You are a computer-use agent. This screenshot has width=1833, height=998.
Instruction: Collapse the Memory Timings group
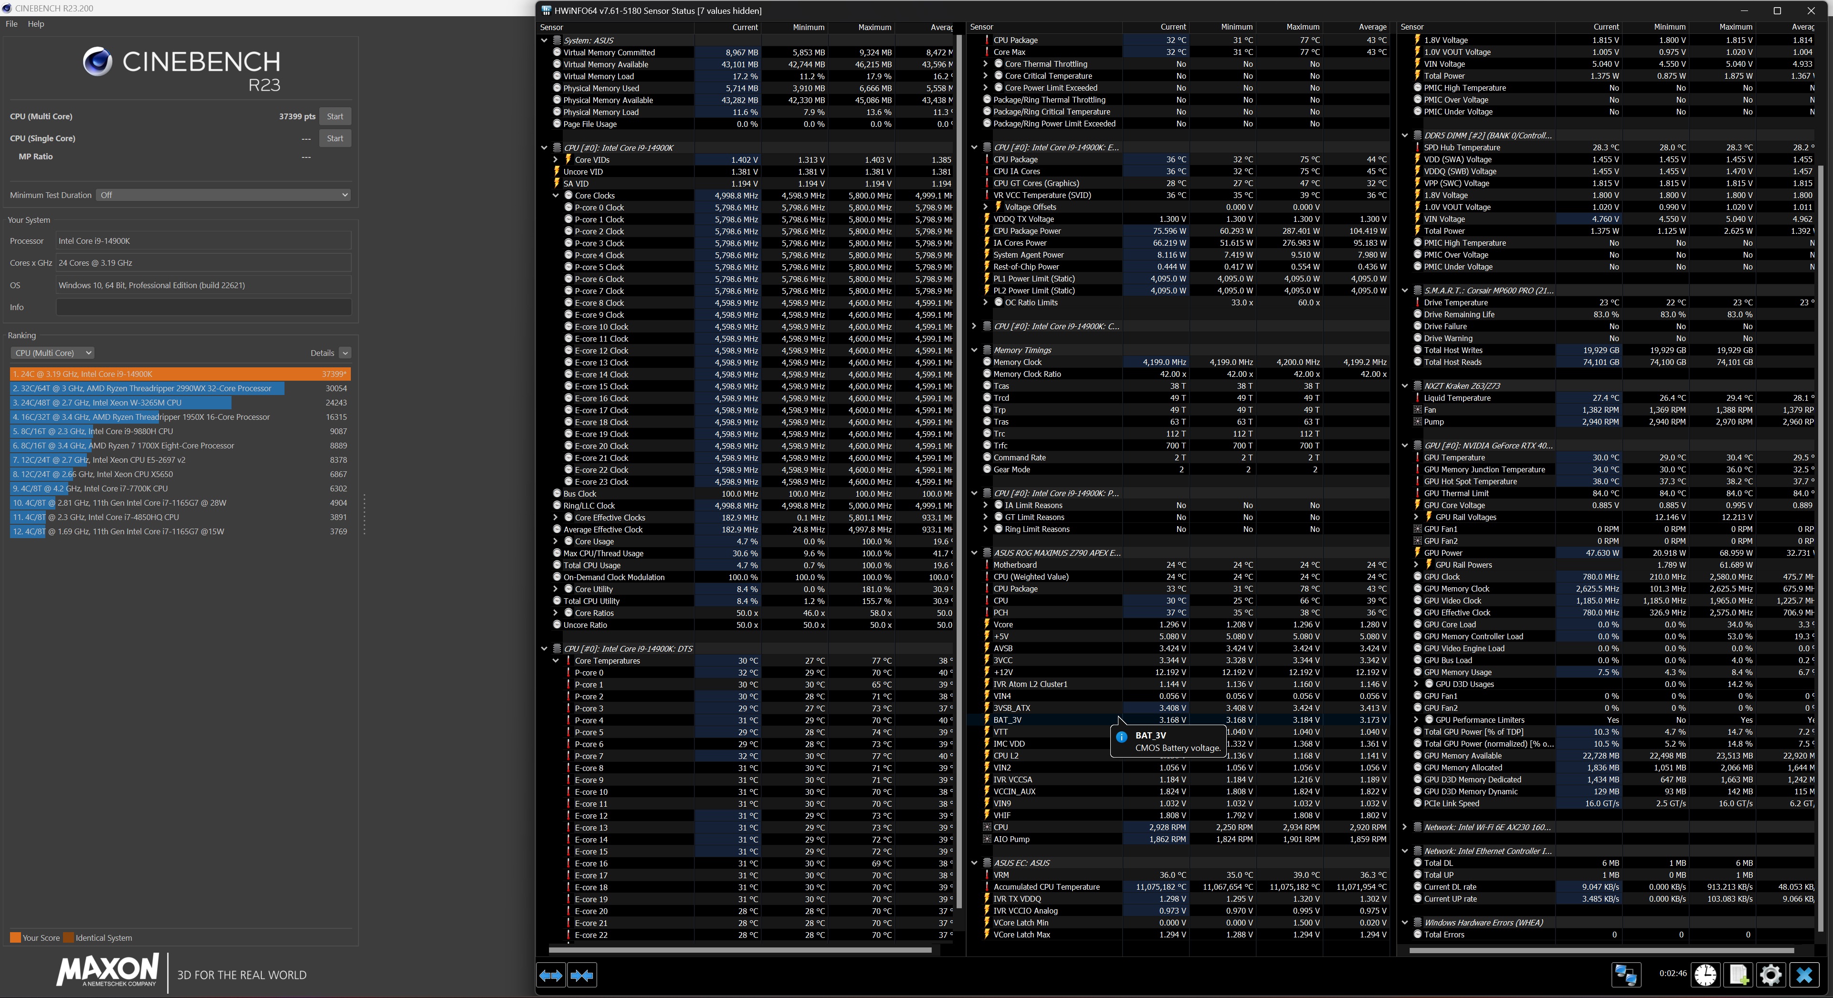974,350
